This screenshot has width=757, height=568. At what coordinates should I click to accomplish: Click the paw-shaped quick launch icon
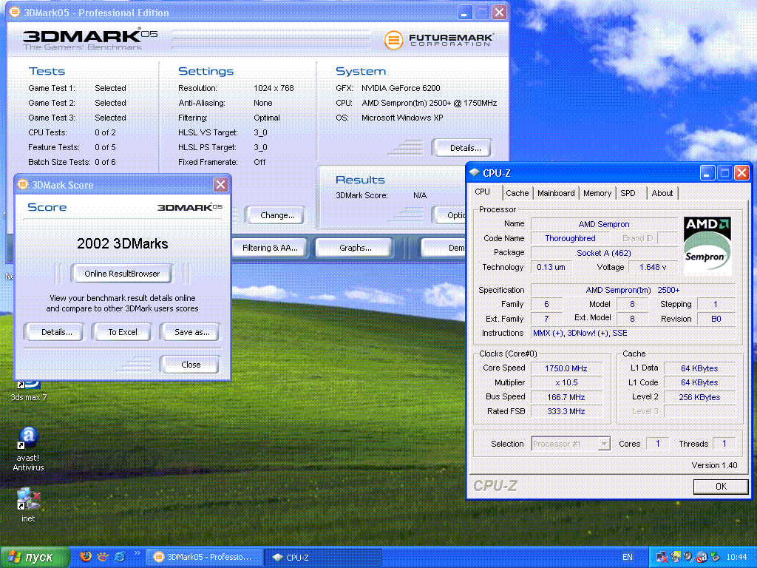(x=102, y=557)
